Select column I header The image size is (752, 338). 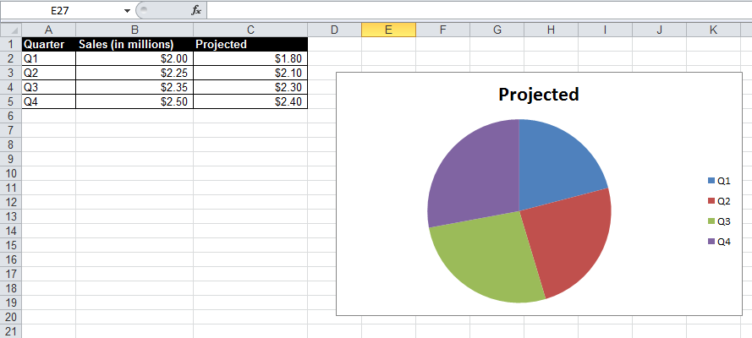pyautogui.click(x=606, y=30)
